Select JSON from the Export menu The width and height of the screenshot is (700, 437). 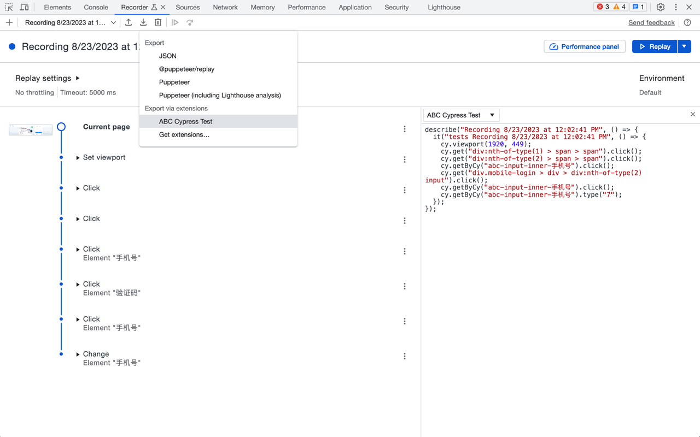tap(167, 56)
